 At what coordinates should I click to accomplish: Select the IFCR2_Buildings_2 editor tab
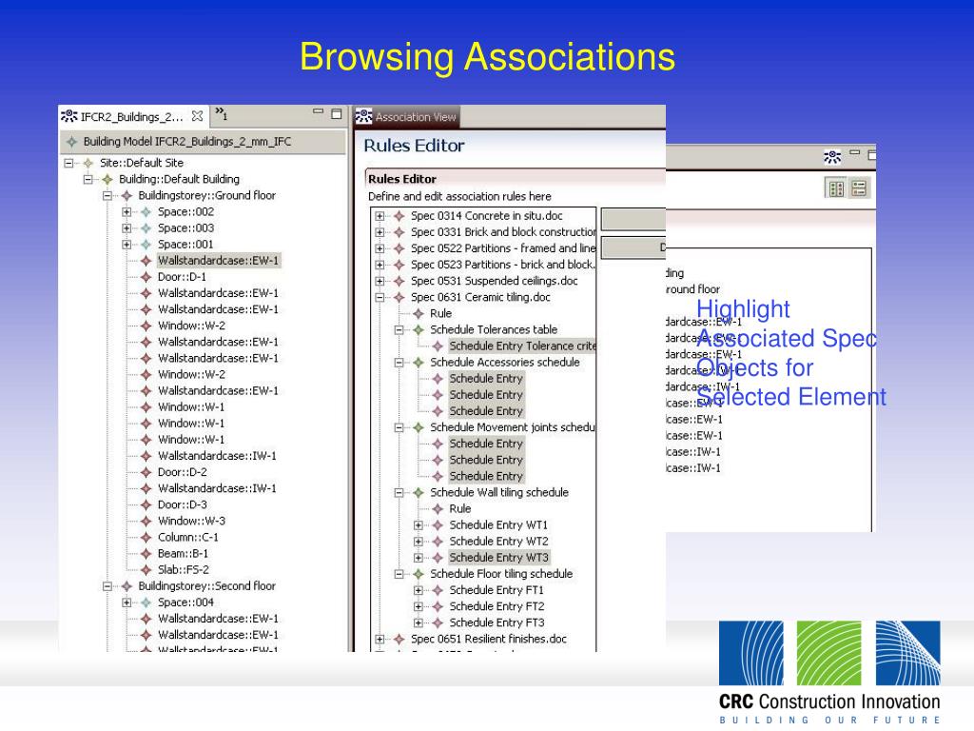[x=132, y=116]
